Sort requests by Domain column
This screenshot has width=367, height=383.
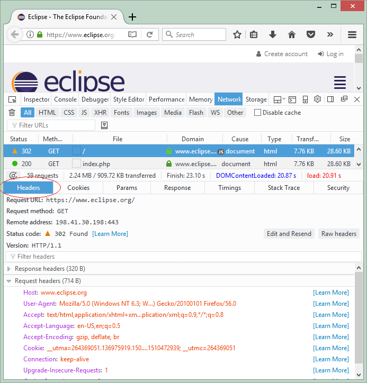193,139
